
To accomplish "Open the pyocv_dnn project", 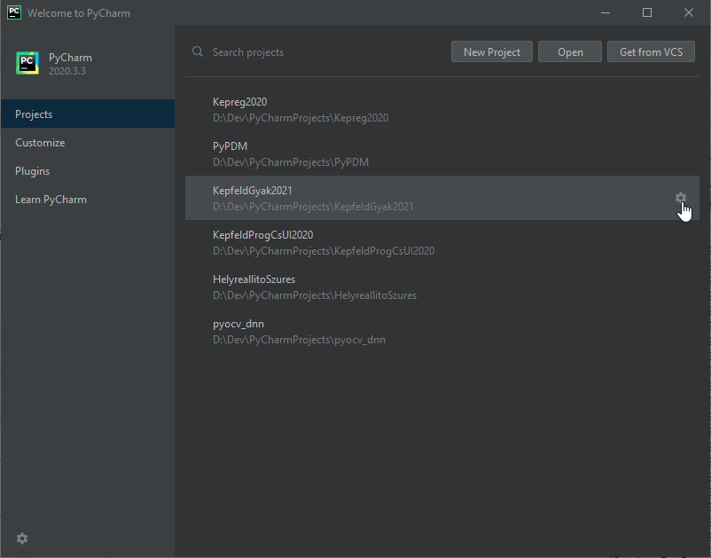I will tap(442, 332).
